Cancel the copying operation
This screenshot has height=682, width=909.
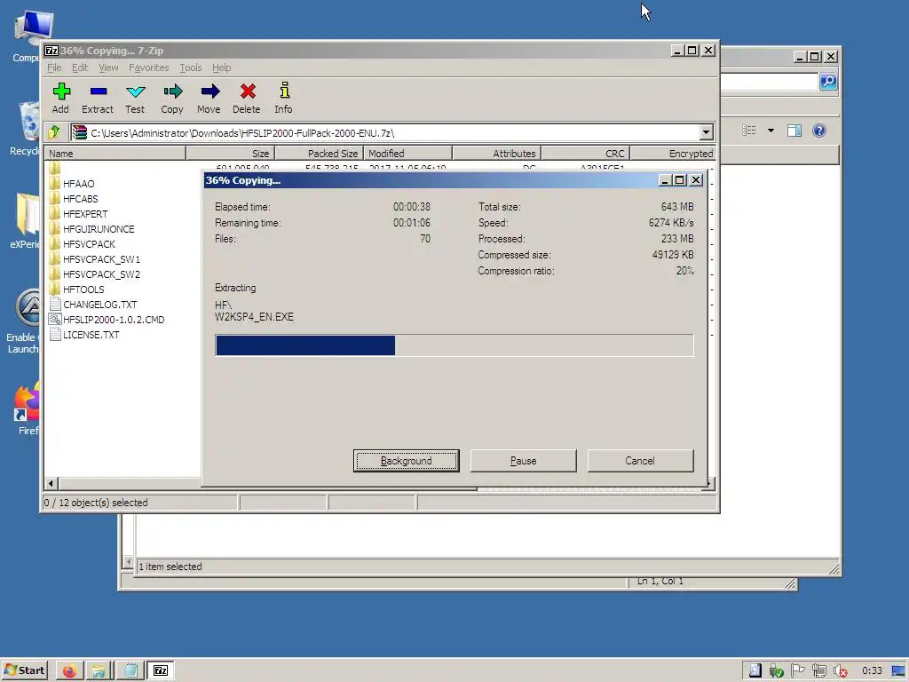(640, 461)
